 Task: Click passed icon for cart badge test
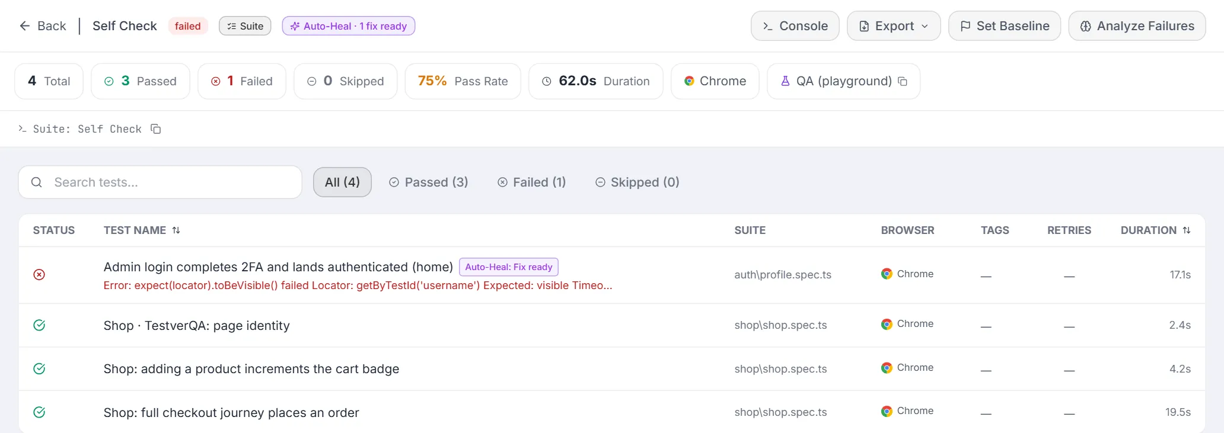pyautogui.click(x=39, y=368)
